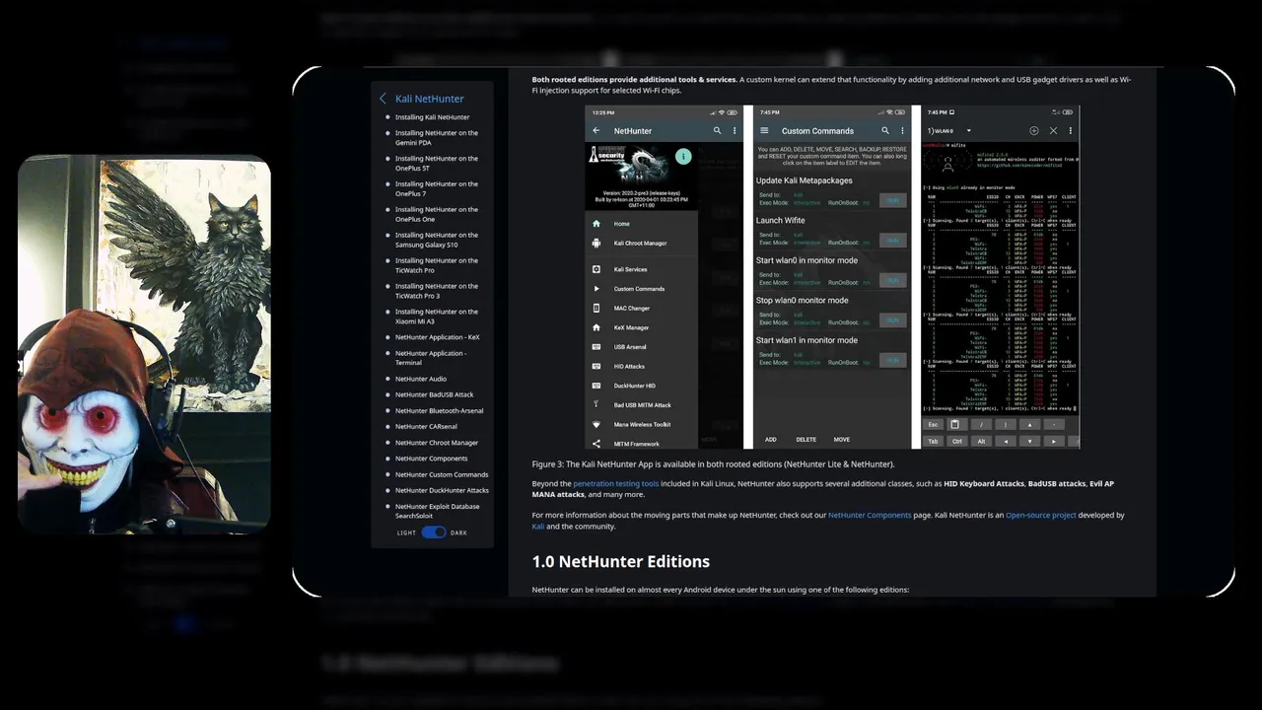Click RUN for Start wlan0 in monitor mode
The height and width of the screenshot is (710, 1262).
point(892,280)
